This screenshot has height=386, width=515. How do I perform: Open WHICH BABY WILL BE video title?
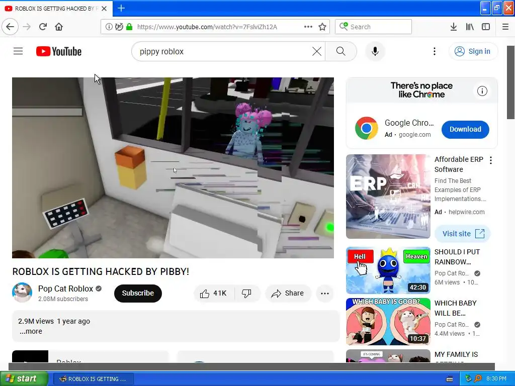click(x=455, y=308)
